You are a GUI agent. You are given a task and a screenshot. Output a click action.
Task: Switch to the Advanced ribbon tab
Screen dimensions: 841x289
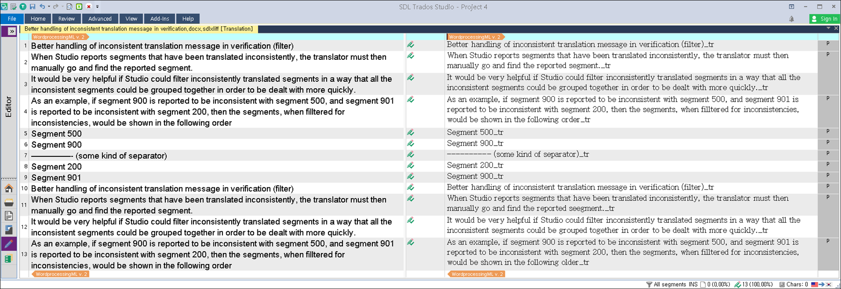pos(100,19)
